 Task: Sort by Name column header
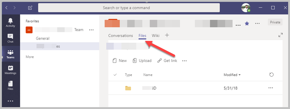coord(148,75)
